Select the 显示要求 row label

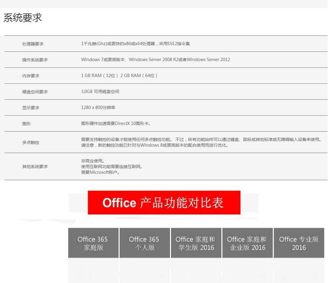point(31,108)
